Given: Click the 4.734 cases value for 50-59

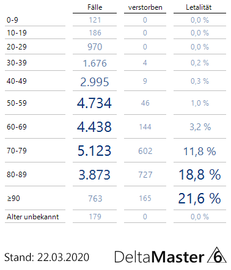Looking at the screenshot, I should point(94,103).
